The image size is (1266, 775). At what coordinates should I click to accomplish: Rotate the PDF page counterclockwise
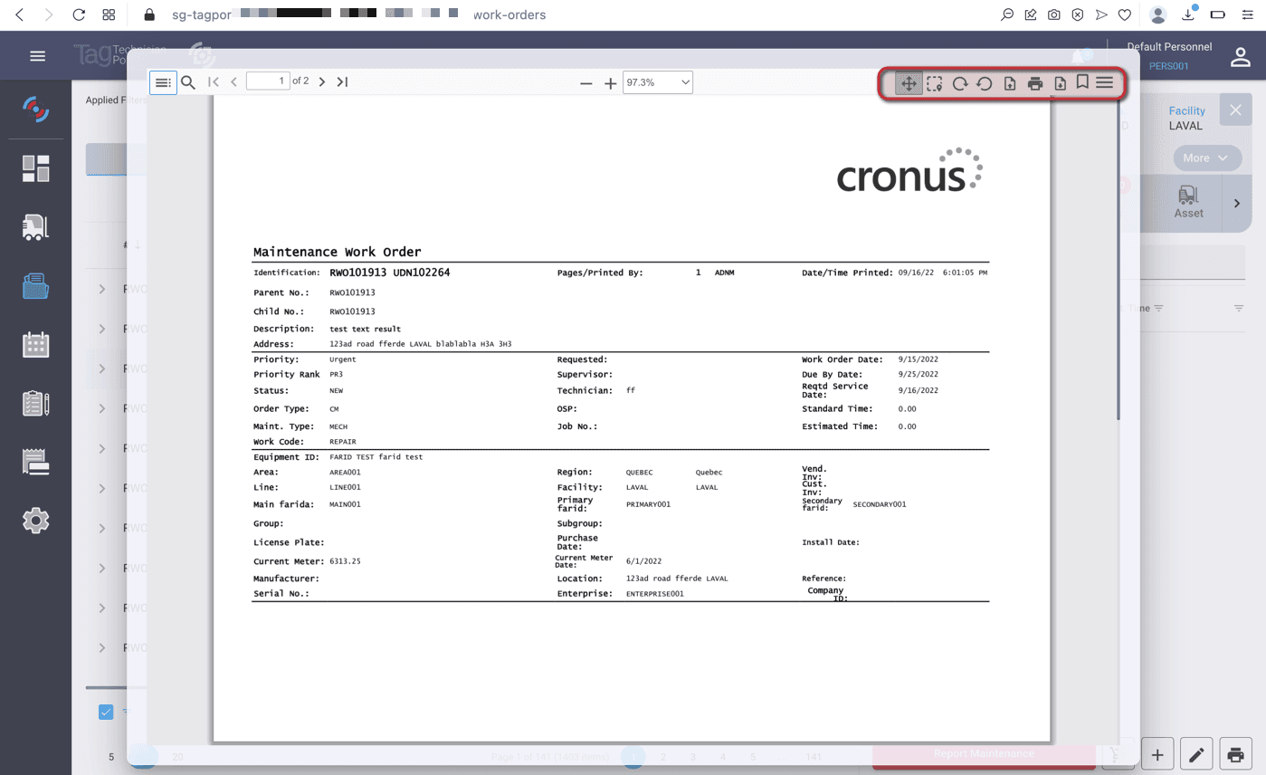click(985, 83)
